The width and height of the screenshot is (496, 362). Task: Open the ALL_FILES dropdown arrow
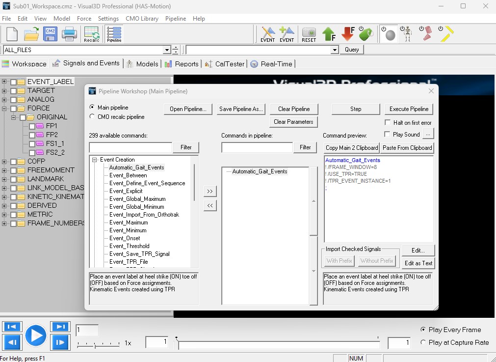point(167,50)
